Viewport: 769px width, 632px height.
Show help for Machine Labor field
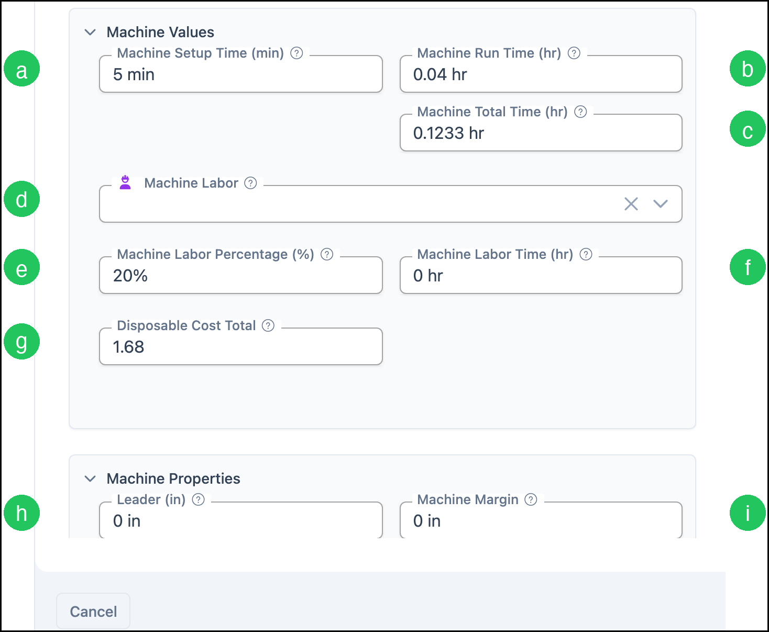click(x=251, y=183)
